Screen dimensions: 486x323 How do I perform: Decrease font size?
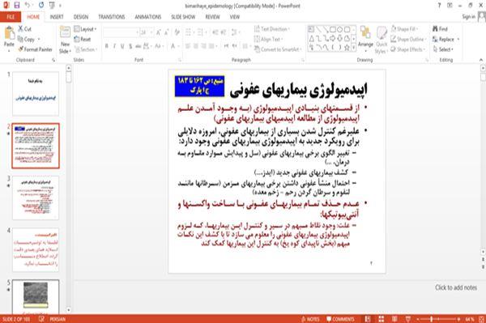(167, 32)
